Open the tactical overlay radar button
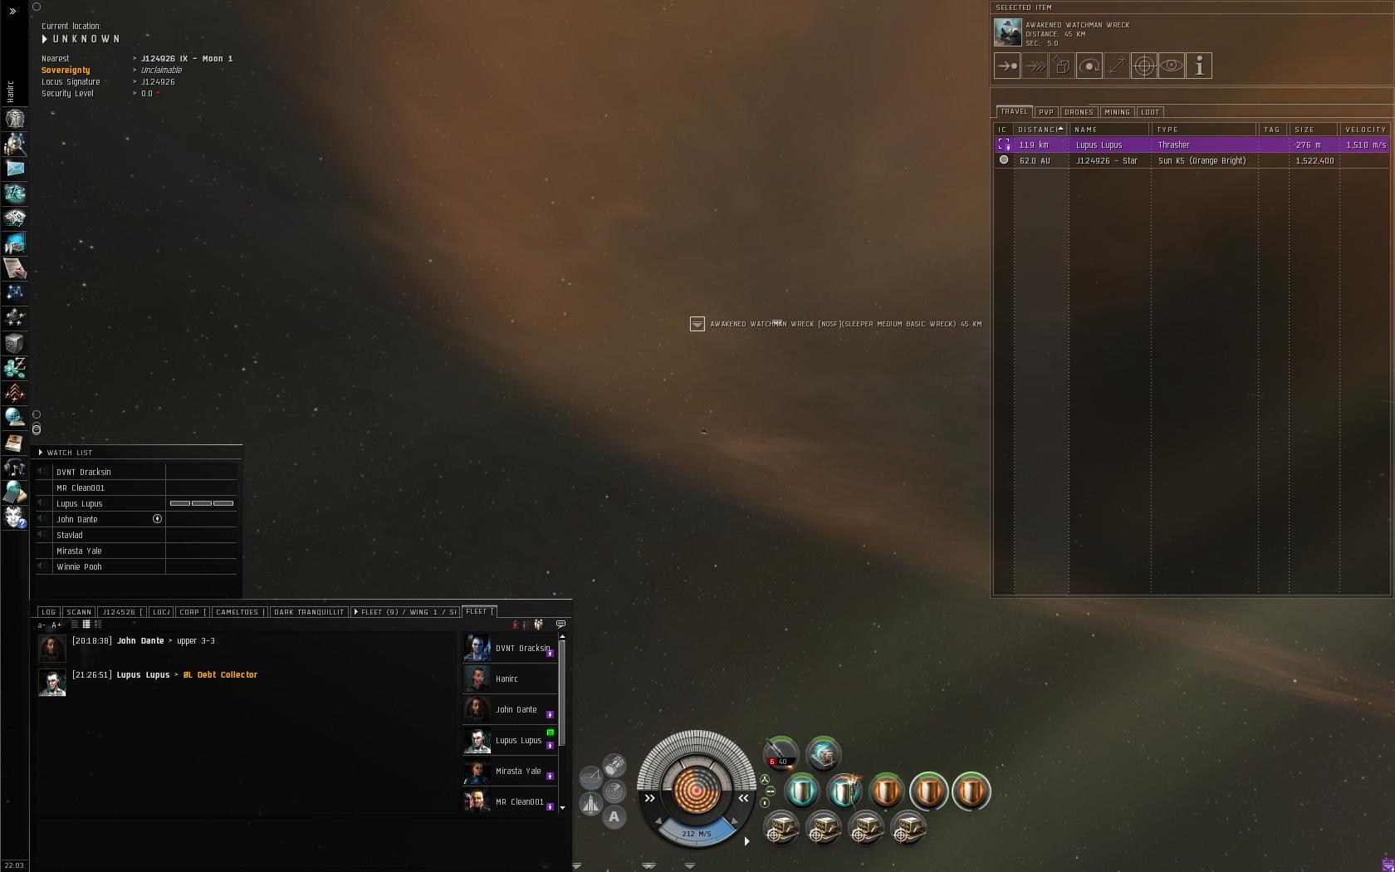Screen dimensions: 1395x872 [590, 777]
